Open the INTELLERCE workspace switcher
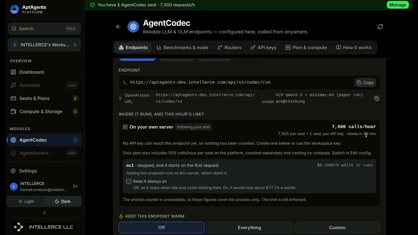Screen dimensions: 418x235 tap(44, 45)
